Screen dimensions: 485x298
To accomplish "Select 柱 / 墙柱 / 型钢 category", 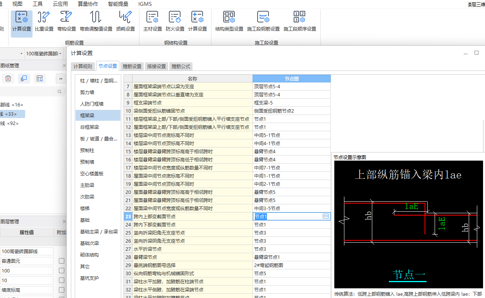I will pyautogui.click(x=98, y=80).
